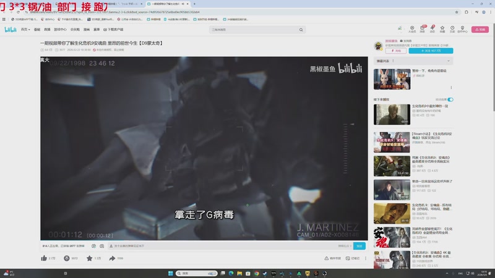The height and width of the screenshot is (278, 495).
Task: Open more options below the video
Action: 366,258
